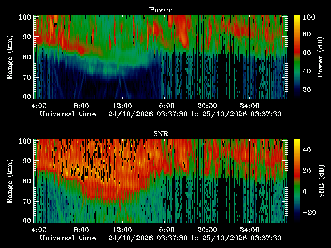Click 12:00 tick label on Power plot
This screenshot has width=331, height=248.
point(123,106)
